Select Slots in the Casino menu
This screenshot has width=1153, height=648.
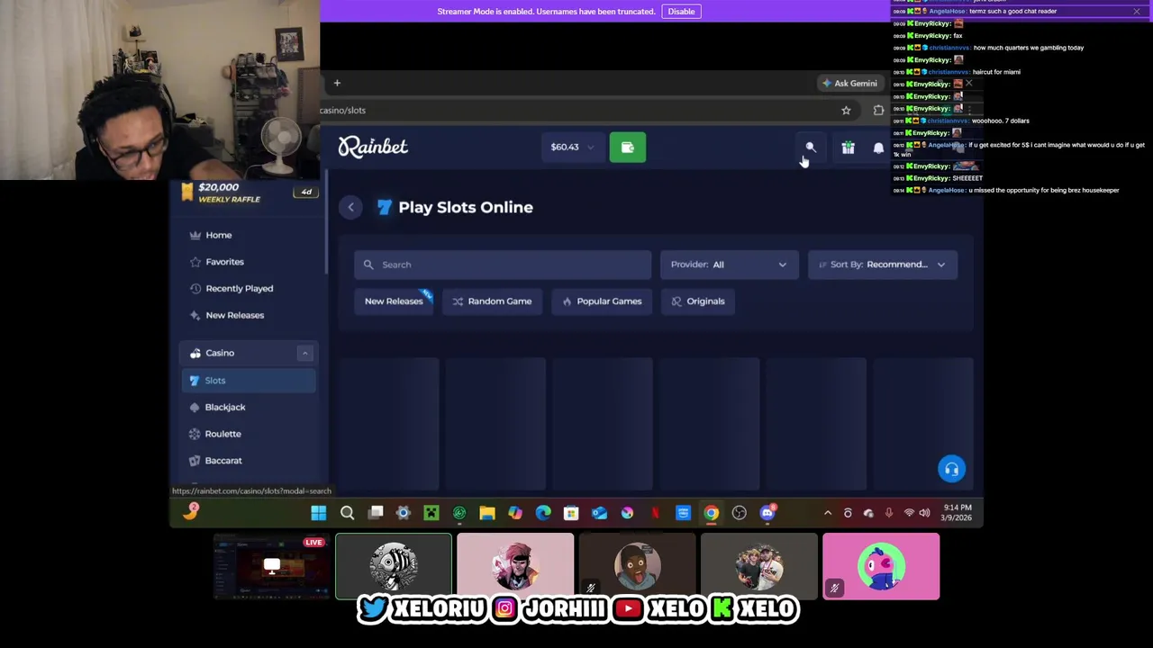click(x=249, y=381)
